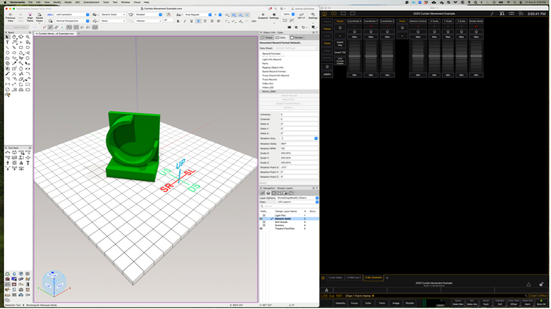Screen dimensions: 551x309
Task: Click the Rotation RPM input field
Action: point(298,148)
